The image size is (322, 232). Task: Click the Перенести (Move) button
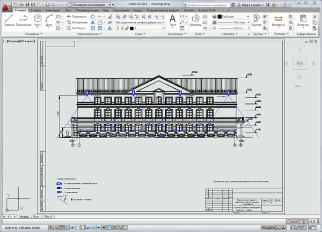76,17
